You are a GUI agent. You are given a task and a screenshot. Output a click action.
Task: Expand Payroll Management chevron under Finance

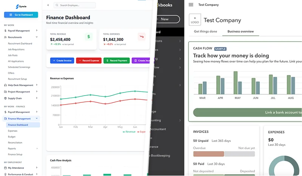coord(37,112)
